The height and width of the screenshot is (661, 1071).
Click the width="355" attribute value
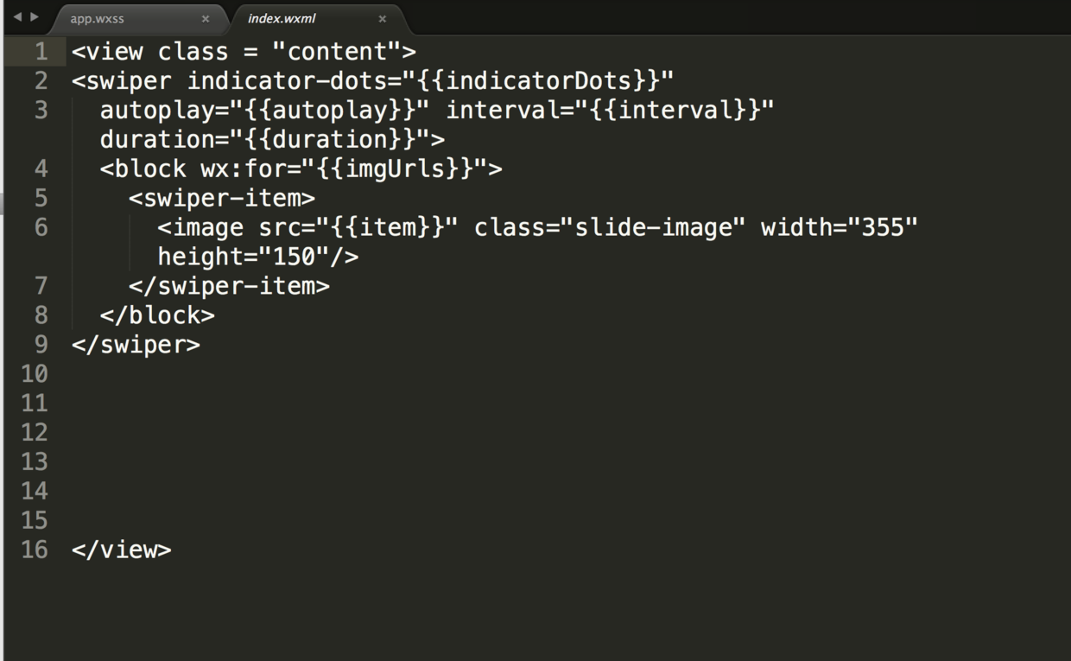(x=883, y=227)
